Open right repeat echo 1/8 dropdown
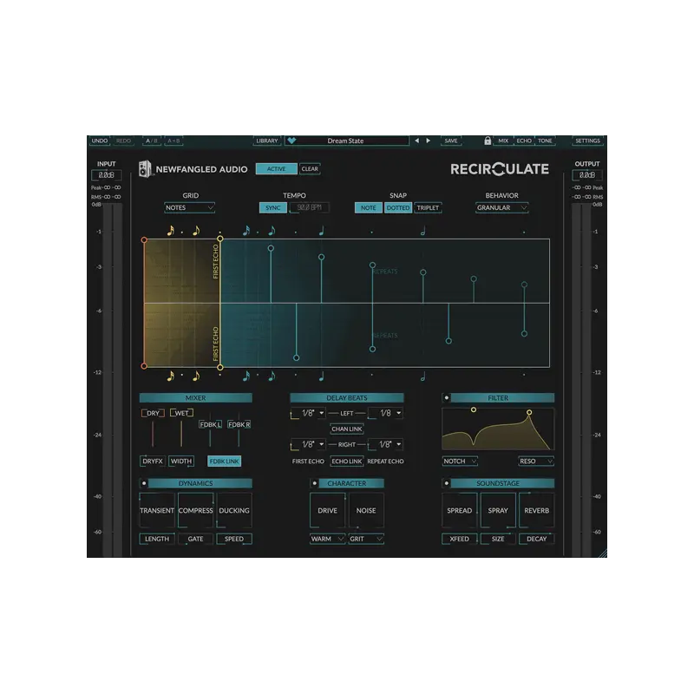 point(385,444)
